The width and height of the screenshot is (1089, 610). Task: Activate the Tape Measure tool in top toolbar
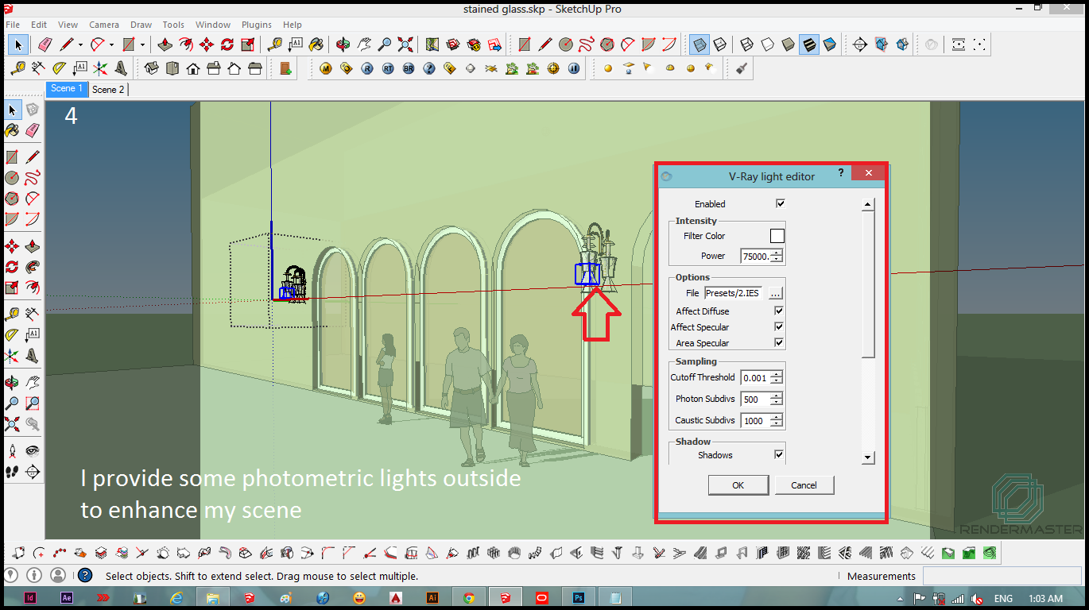pos(275,44)
